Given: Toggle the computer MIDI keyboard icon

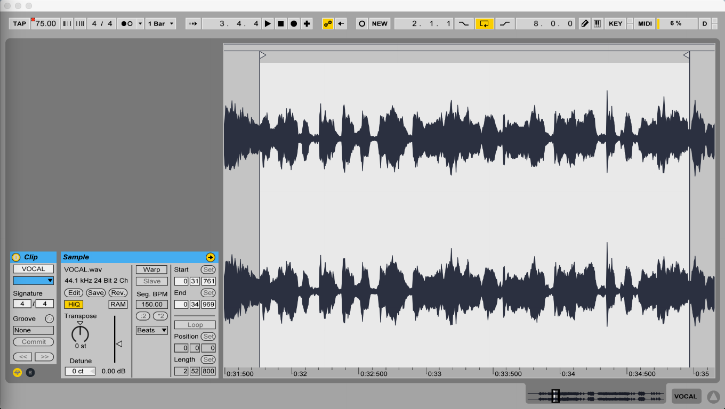Looking at the screenshot, I should click(597, 23).
